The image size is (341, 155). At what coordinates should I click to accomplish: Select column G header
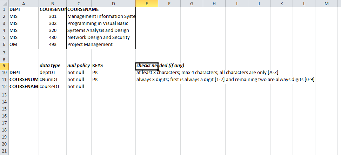point(192,3)
